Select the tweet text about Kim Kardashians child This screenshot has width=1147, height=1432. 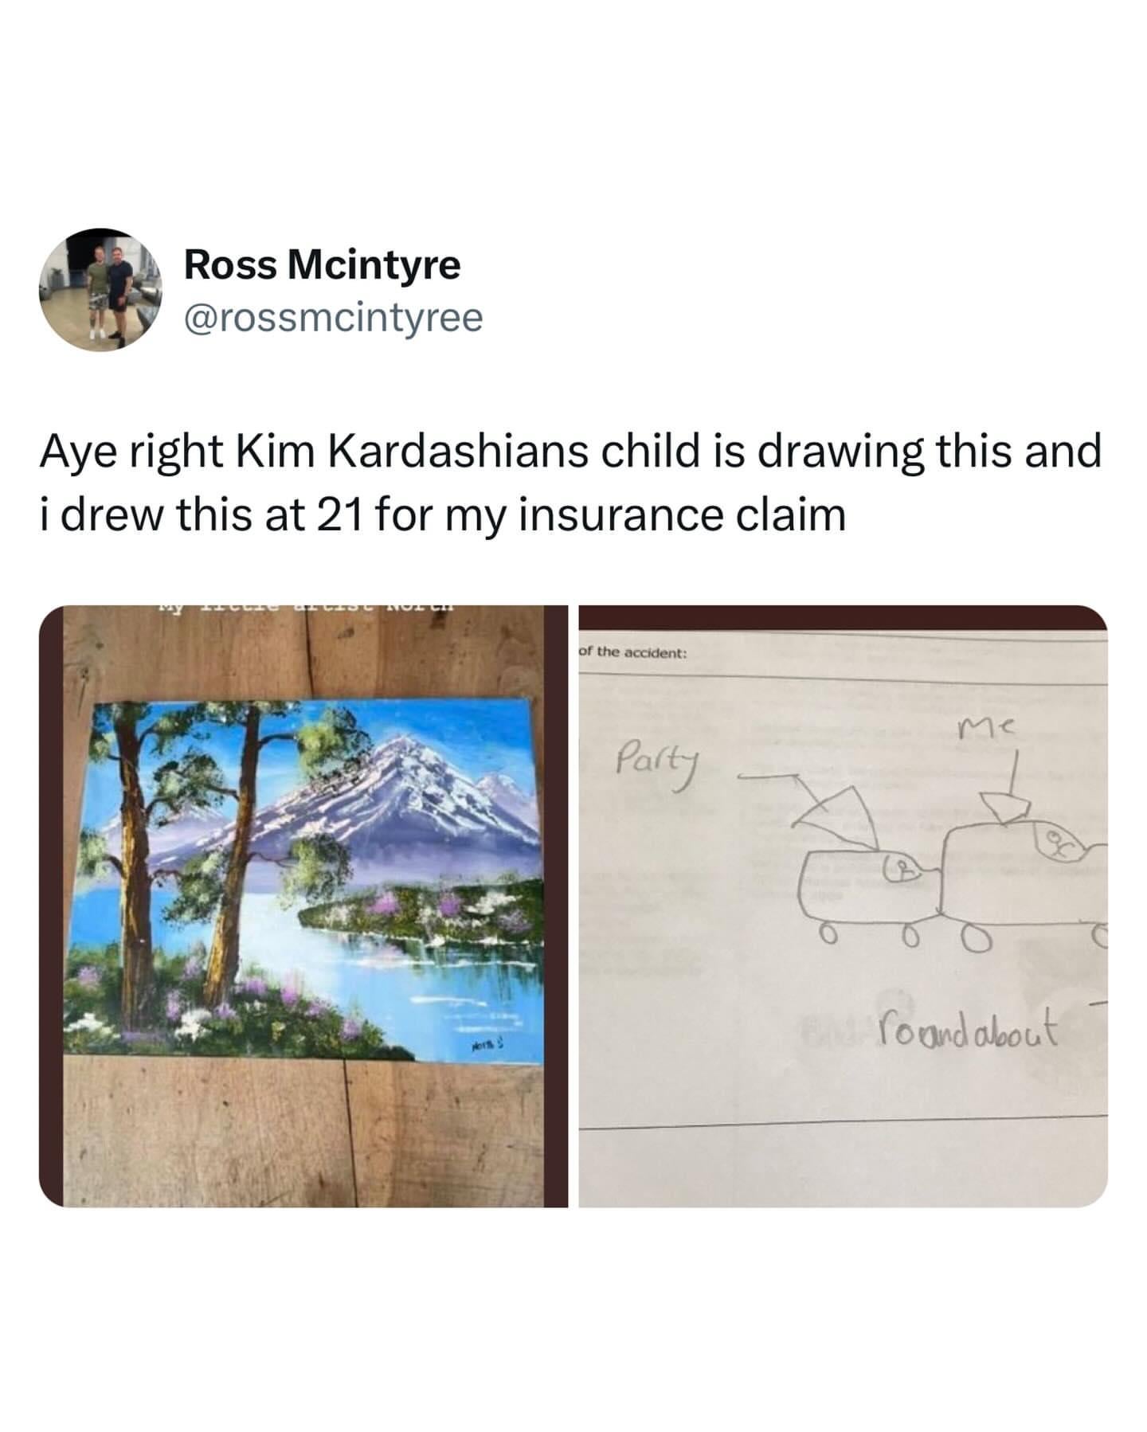[x=570, y=483]
